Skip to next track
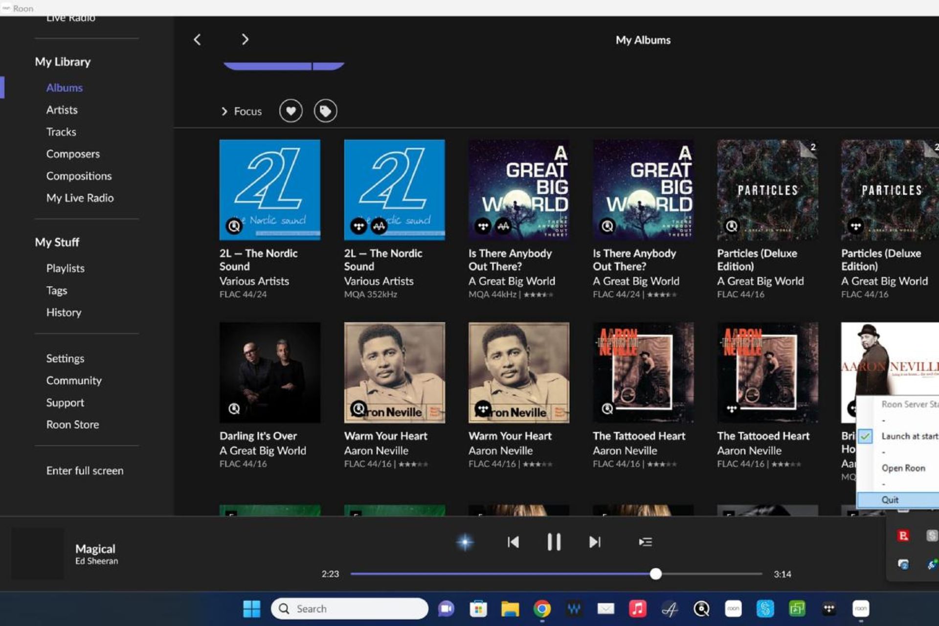 595,542
